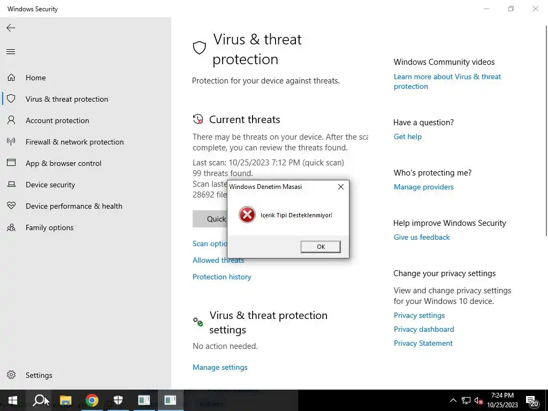Open Privacy settings link
This screenshot has height=411, width=548.
point(419,315)
